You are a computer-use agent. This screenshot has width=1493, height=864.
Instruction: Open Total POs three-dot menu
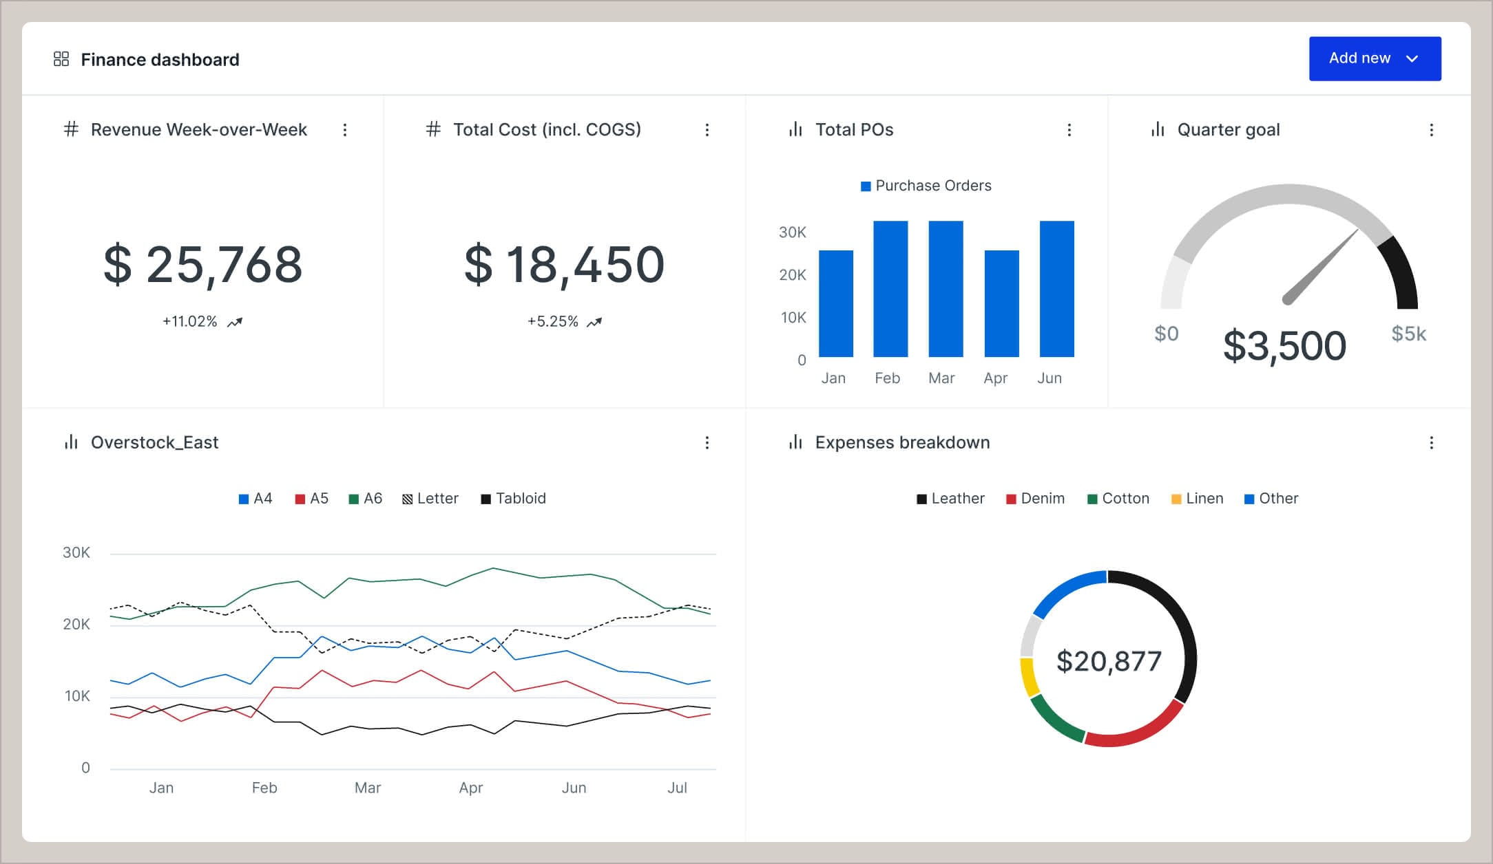[1069, 130]
